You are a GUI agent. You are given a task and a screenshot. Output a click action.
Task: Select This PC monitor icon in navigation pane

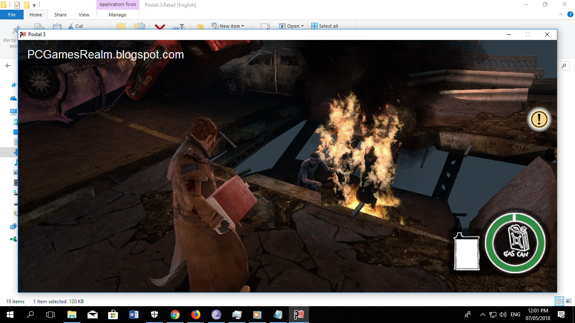pos(14,112)
